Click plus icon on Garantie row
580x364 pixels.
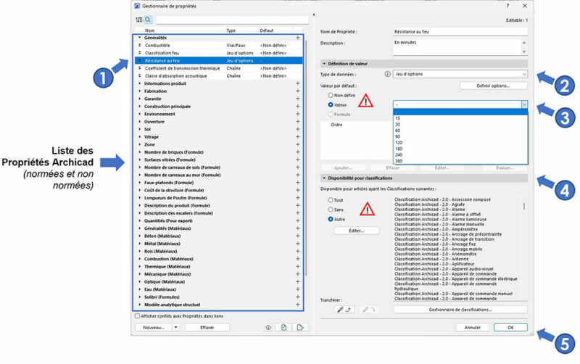pos(298,99)
